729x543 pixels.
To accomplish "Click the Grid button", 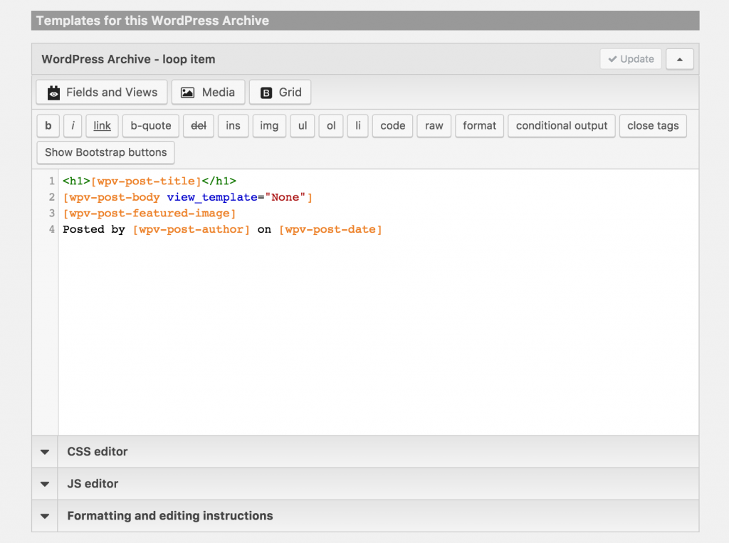I will point(280,92).
